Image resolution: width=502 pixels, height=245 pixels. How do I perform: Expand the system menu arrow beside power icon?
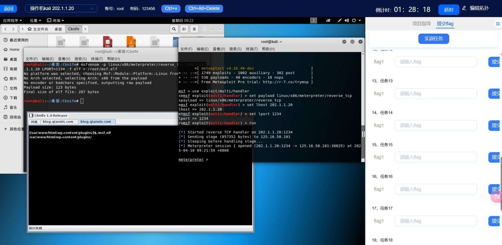[360, 20]
